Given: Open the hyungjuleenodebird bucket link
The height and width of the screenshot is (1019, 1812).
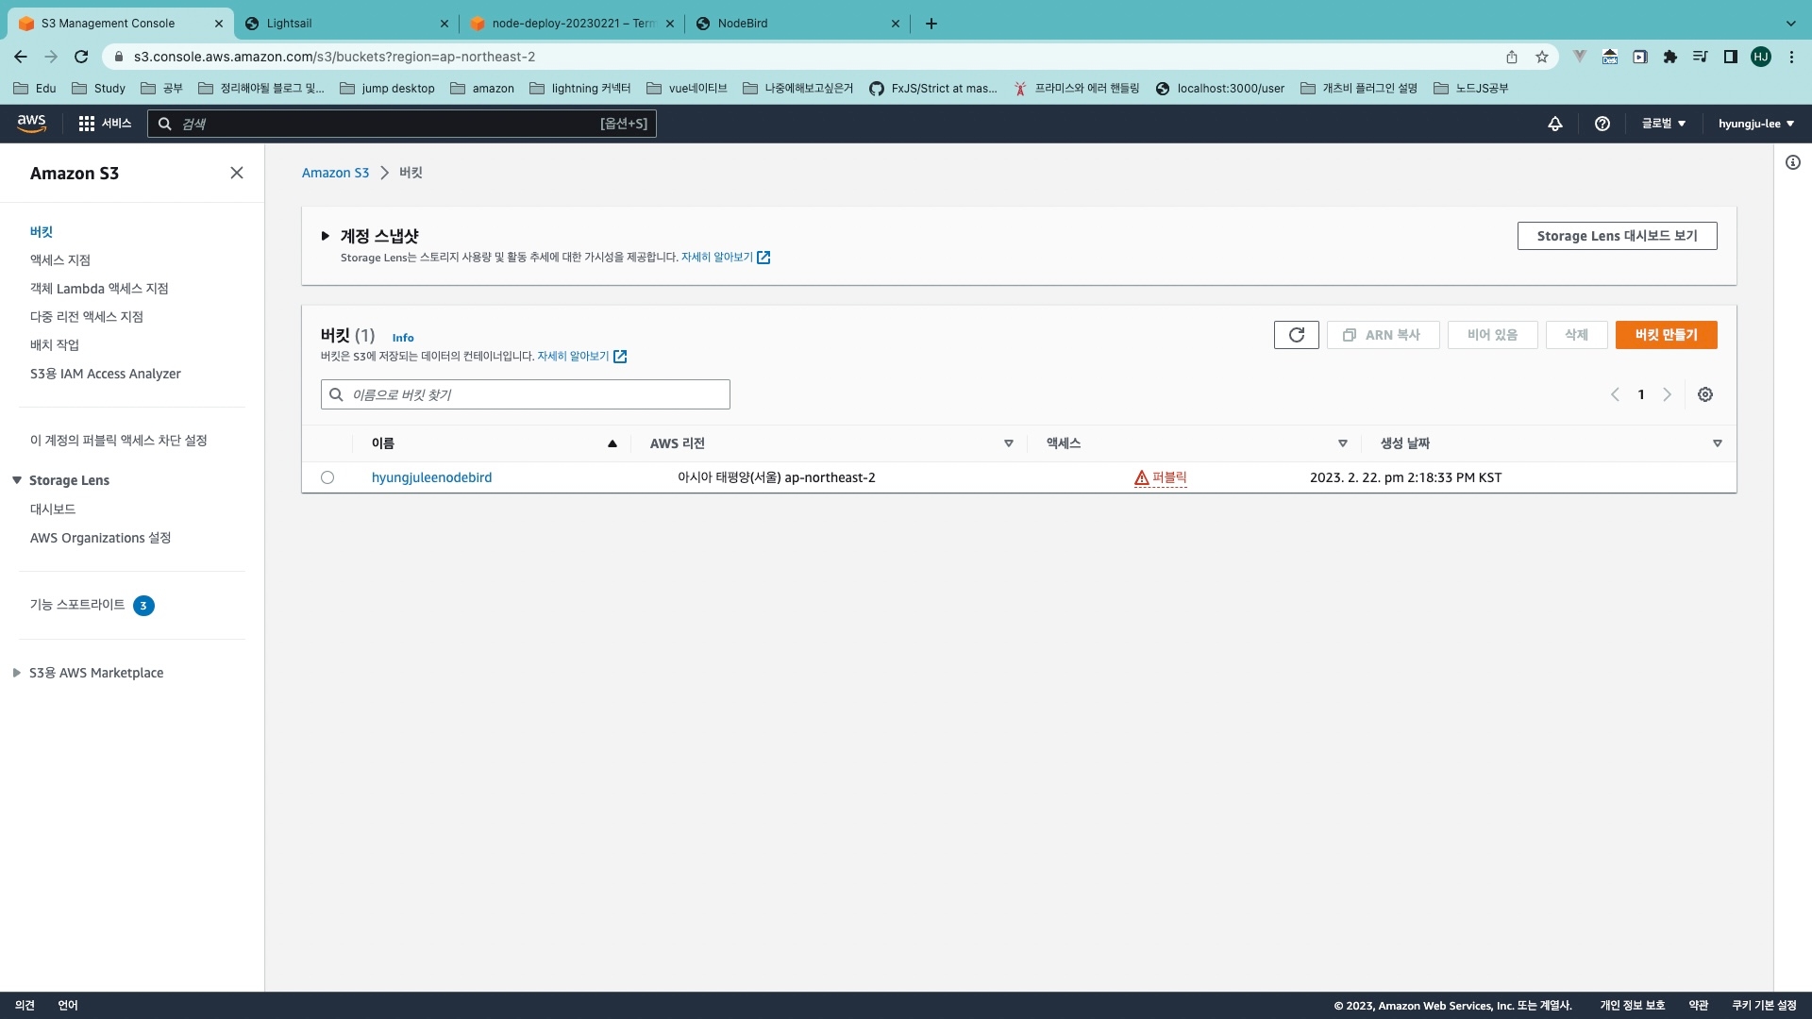Looking at the screenshot, I should (x=431, y=477).
